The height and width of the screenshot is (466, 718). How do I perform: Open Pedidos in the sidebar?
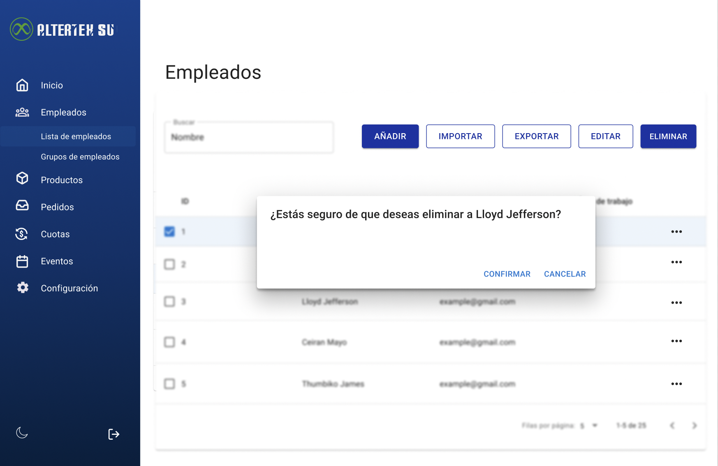[57, 207]
